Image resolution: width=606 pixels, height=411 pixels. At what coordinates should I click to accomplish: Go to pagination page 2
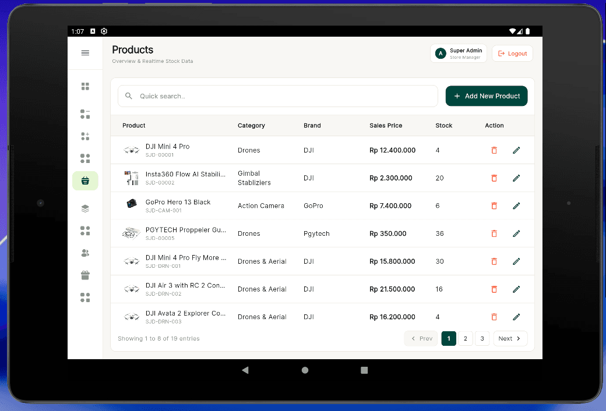466,338
